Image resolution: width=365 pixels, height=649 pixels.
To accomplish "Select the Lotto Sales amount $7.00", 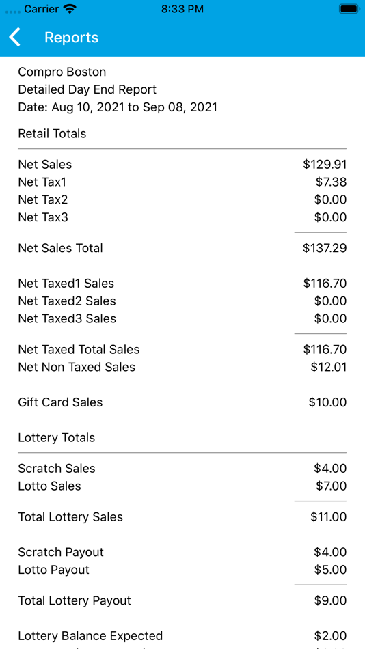I will [331, 486].
